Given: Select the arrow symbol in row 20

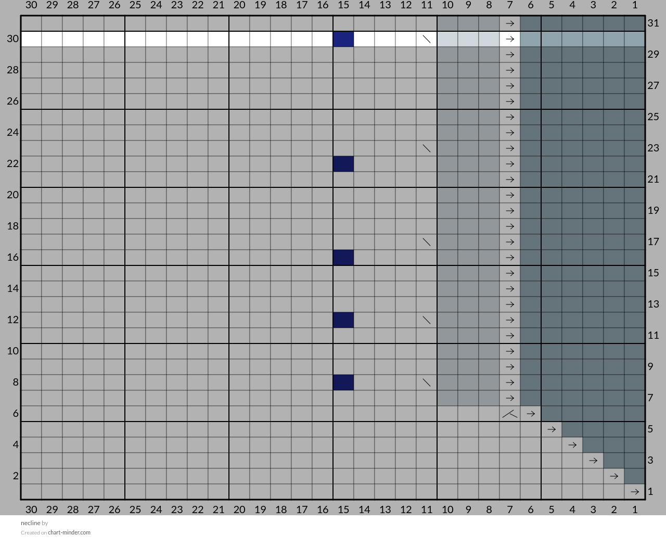Looking at the screenshot, I should pyautogui.click(x=510, y=195).
